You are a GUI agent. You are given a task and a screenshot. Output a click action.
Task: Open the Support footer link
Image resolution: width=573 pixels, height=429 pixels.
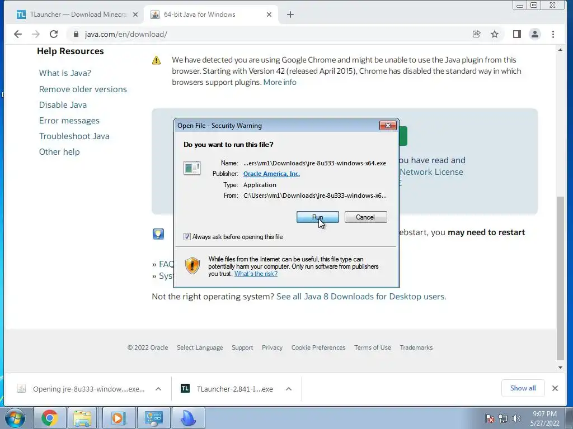[242, 347]
